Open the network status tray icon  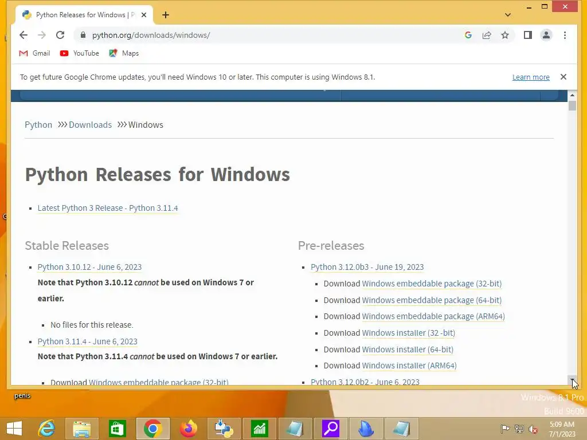coord(519,429)
